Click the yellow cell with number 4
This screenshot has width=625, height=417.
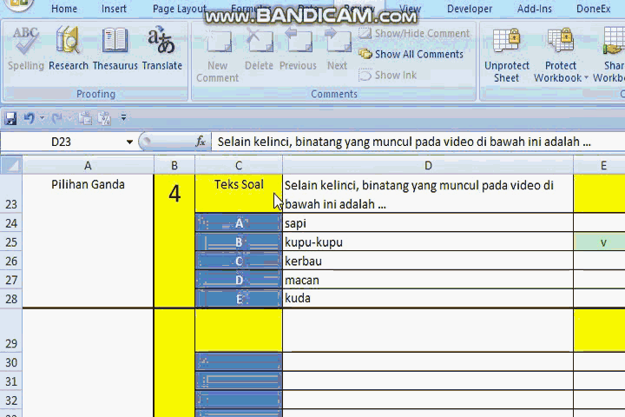point(174,241)
